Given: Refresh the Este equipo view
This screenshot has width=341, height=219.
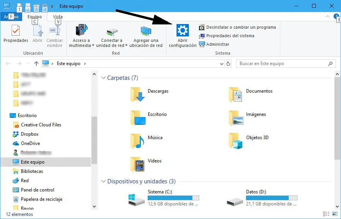Looking at the screenshot, I should (228, 64).
